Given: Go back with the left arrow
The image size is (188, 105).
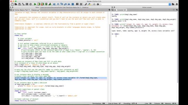Looking at the screenshot, I should (94, 4).
